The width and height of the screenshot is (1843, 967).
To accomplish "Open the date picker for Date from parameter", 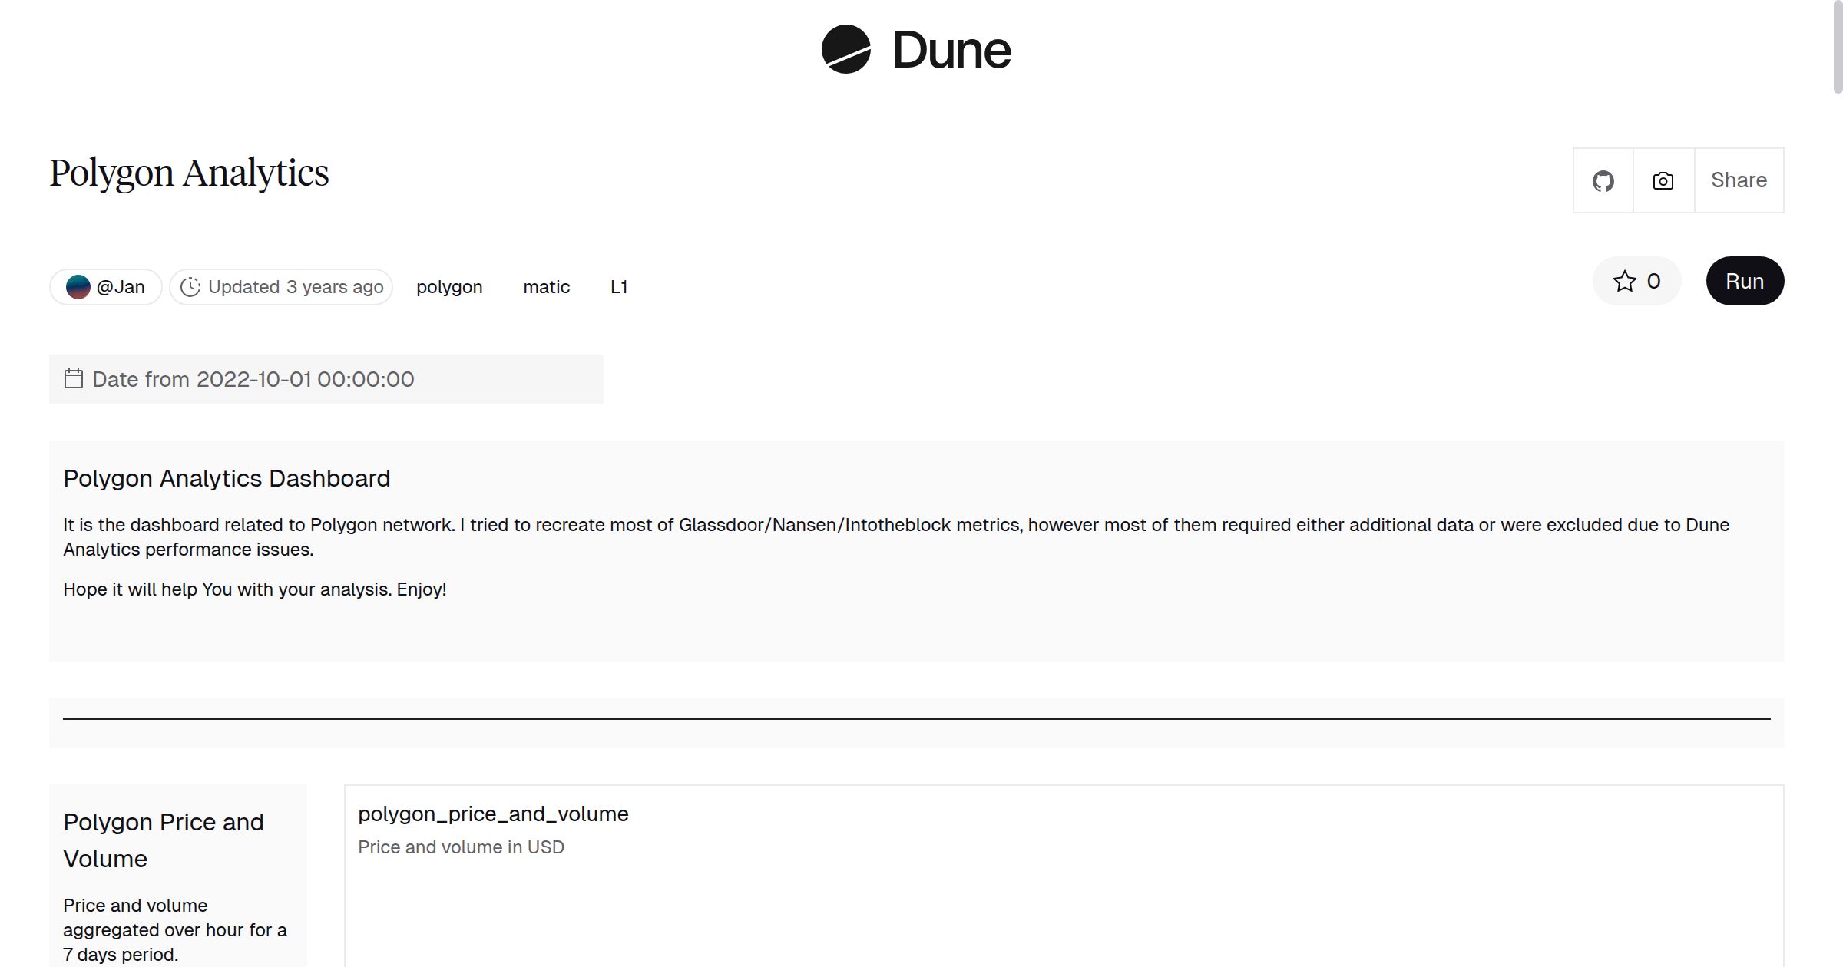I will 253,378.
